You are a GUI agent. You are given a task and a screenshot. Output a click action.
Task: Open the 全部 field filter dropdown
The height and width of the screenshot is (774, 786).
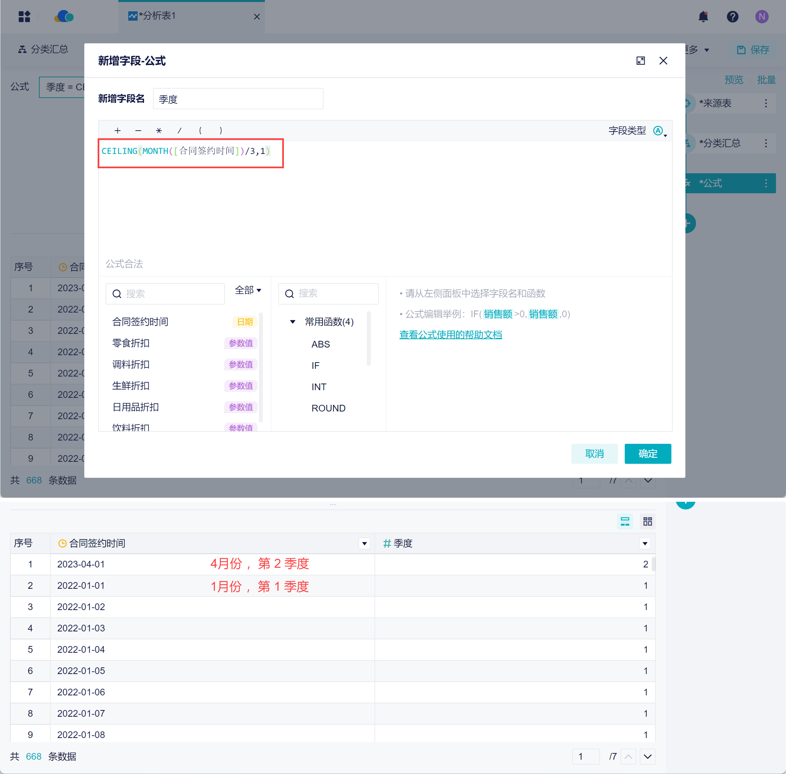tap(248, 290)
